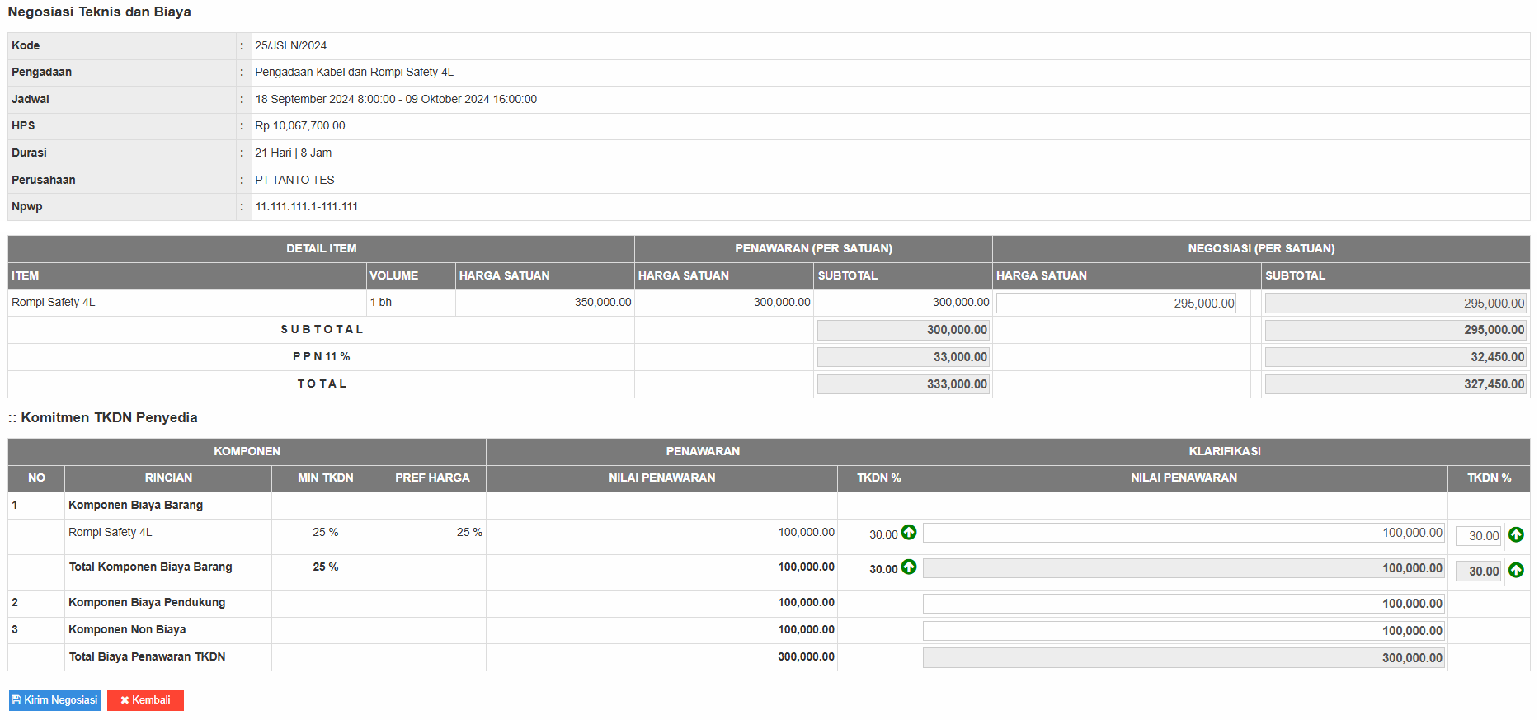Screen dimensions: 1539x720
Task: Select the penawaran SUBTOTAL field showing 300,000.00
Action: pyautogui.click(x=902, y=330)
